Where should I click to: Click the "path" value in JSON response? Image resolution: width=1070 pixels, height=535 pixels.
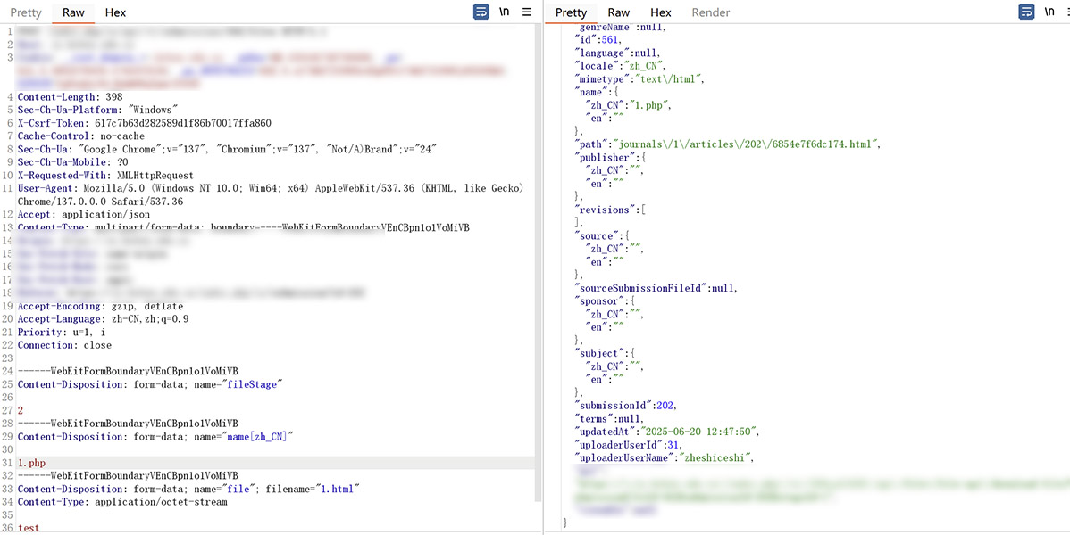tap(747, 144)
